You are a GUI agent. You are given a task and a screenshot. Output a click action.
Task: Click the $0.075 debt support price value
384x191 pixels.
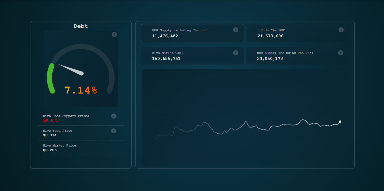[51, 120]
